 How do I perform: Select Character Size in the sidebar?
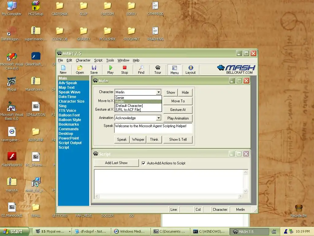[x=71, y=101]
